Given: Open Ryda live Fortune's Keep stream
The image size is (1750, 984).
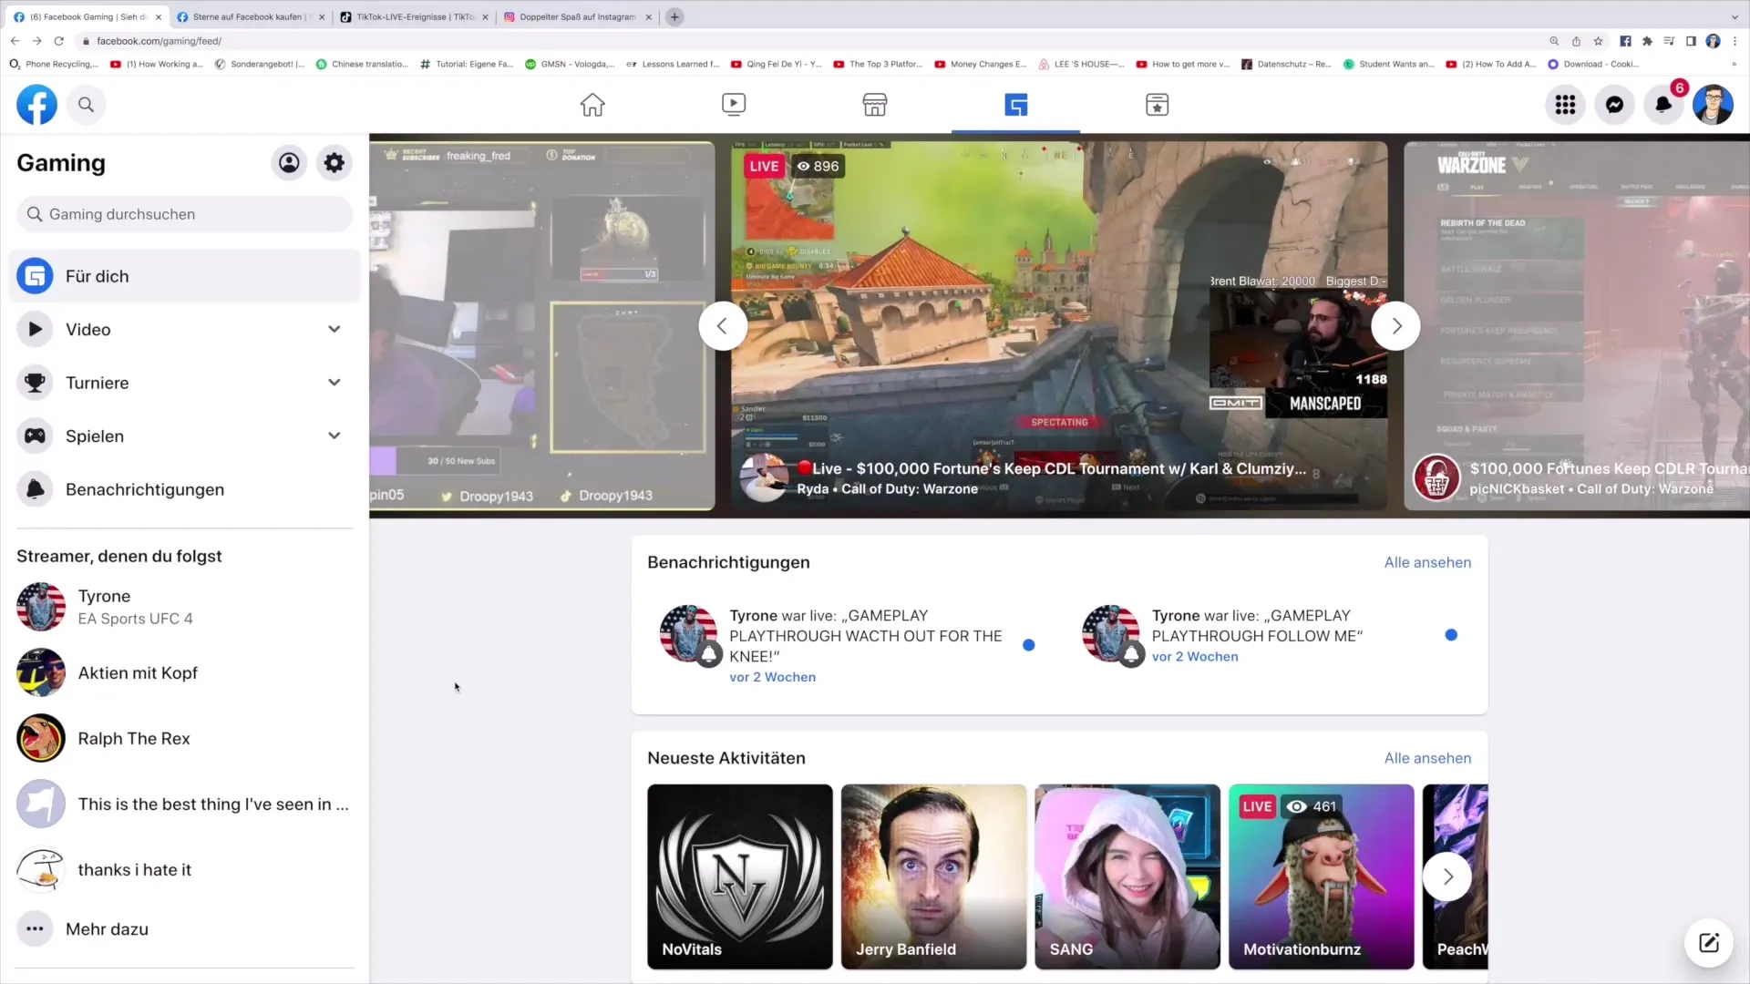Looking at the screenshot, I should coord(1059,326).
